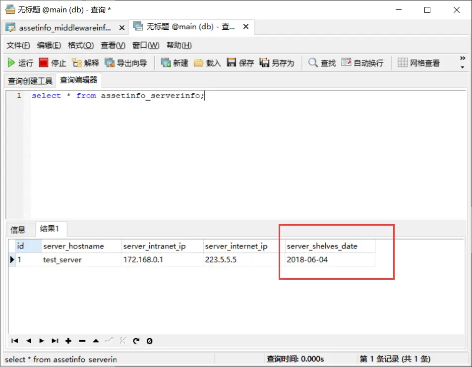Add a new record with plus icon
Image resolution: width=472 pixels, height=367 pixels.
(x=68, y=341)
